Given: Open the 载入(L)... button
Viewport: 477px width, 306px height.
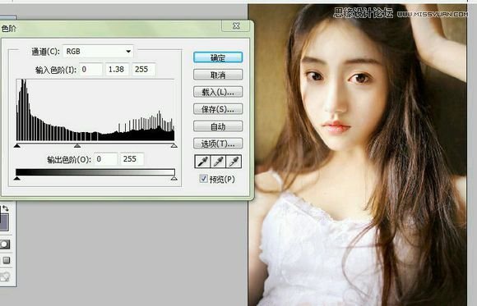Looking at the screenshot, I should 218,92.
